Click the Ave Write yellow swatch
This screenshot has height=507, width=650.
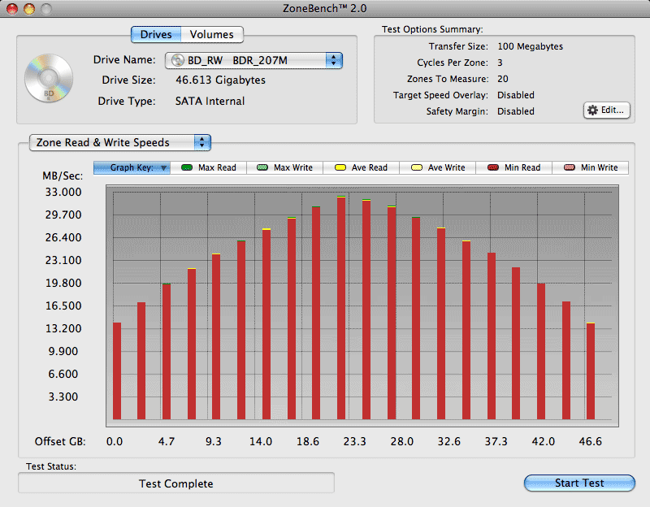(x=418, y=167)
